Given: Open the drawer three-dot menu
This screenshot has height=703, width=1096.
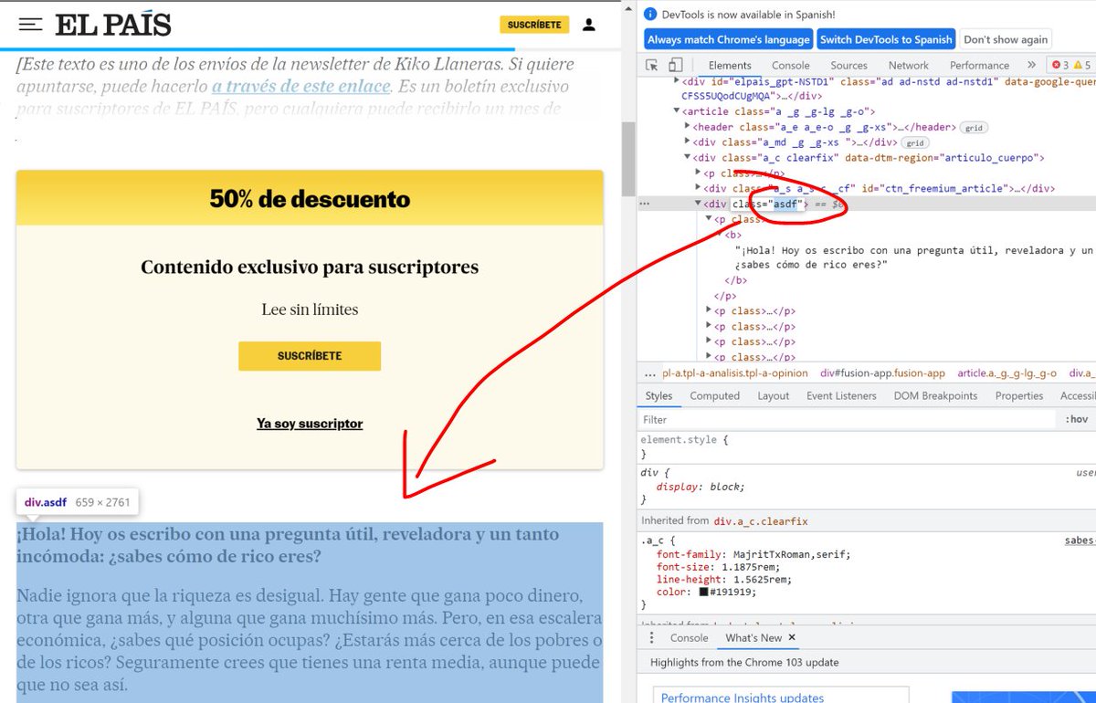Looking at the screenshot, I should 651,638.
